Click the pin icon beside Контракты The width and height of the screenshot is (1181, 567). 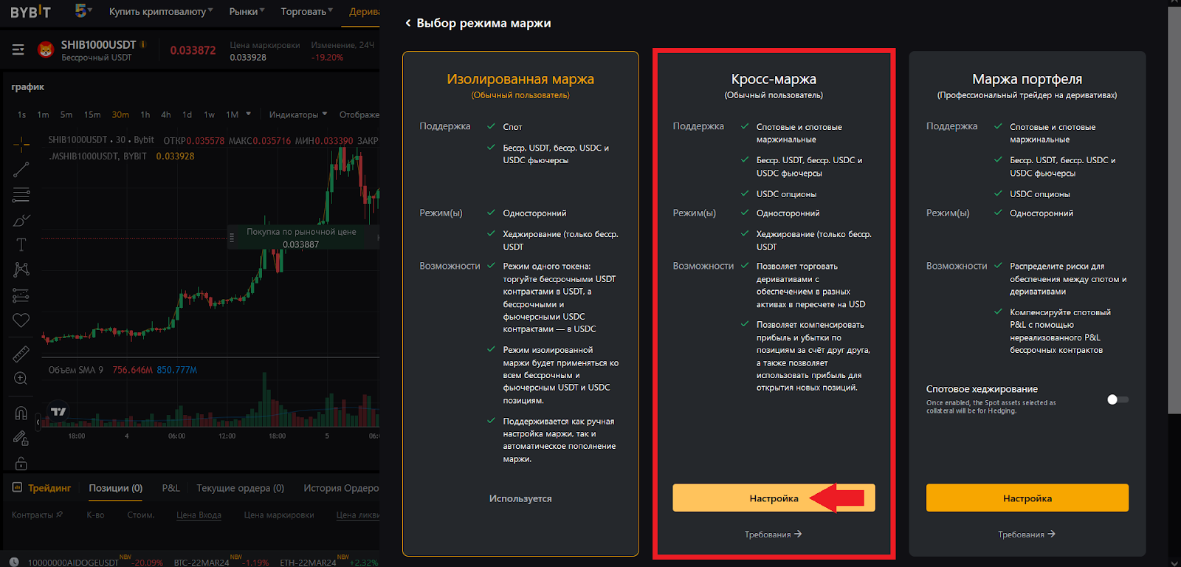60,515
